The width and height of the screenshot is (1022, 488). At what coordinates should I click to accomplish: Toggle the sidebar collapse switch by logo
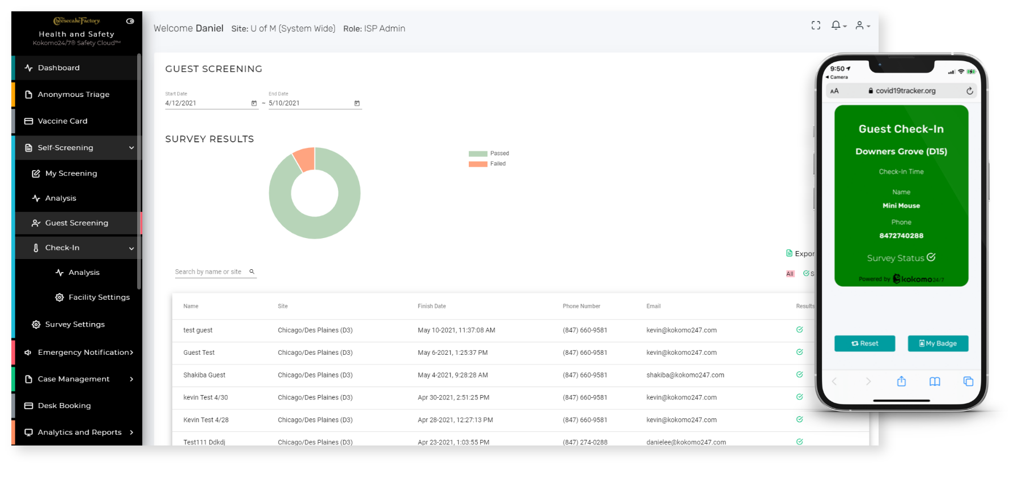(x=130, y=21)
